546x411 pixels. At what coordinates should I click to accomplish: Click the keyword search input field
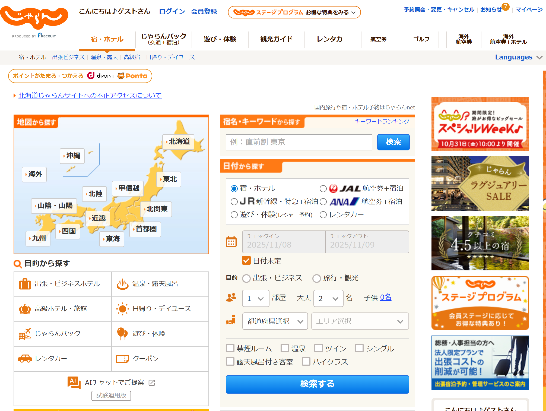tap(299, 142)
